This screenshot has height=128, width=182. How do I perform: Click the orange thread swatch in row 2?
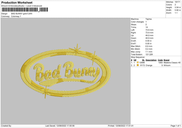138,65
